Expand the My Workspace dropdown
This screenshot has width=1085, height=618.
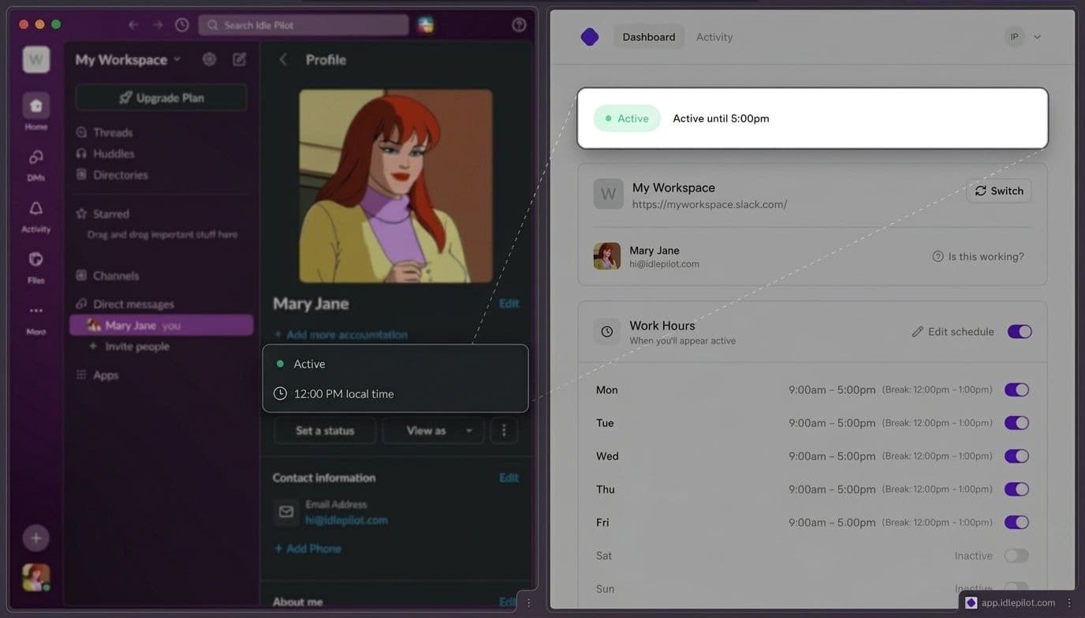[177, 59]
